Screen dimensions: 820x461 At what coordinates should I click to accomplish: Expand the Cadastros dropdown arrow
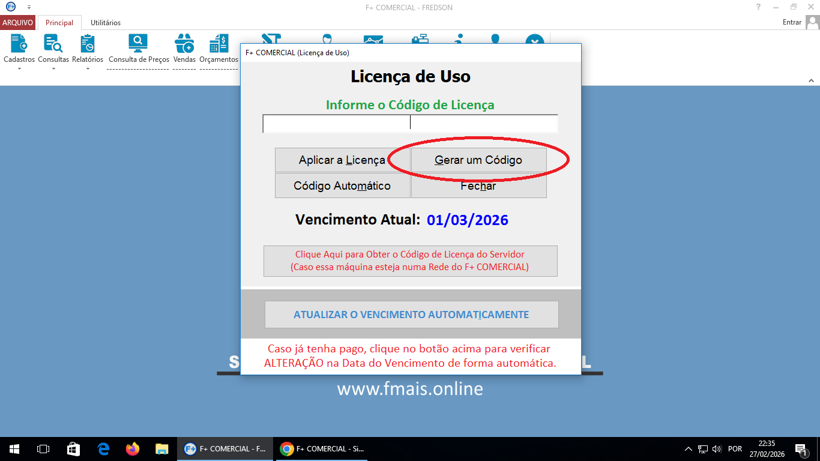[x=18, y=68]
